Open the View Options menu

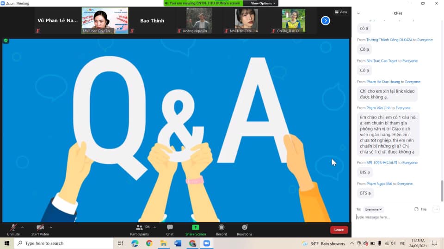pyautogui.click(x=263, y=3)
